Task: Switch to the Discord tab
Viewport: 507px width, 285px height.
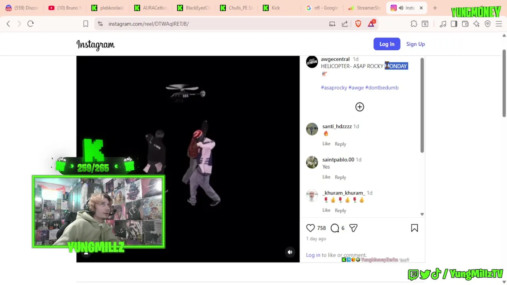Action: (x=22, y=8)
